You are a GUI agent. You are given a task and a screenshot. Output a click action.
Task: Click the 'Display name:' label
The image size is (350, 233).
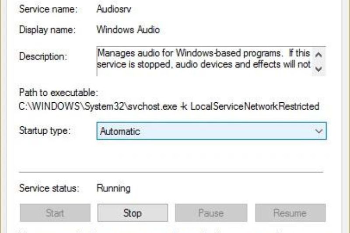(x=48, y=30)
